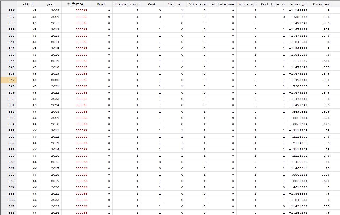340x215 pixels.
Task: Click the Education column header
Action: (x=247, y=4)
